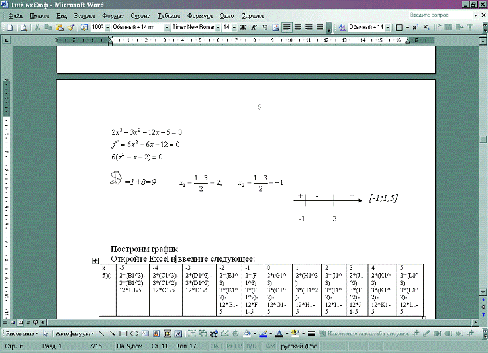488x353 pixels.
Task: Select the Line drawing tool
Action: pos(101,334)
